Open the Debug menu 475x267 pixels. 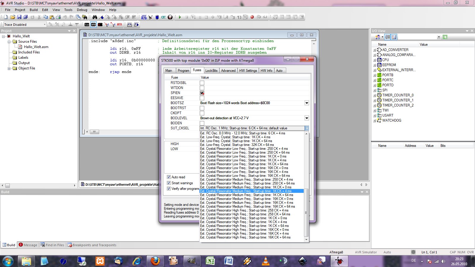82,10
